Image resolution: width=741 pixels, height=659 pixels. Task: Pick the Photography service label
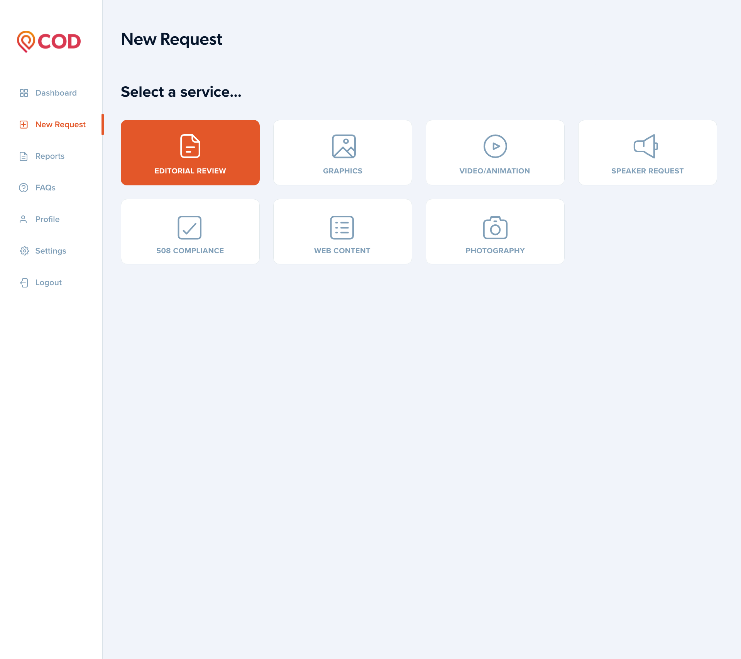point(495,250)
